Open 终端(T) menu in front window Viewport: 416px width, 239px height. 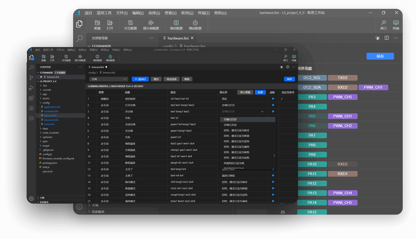[116, 50]
